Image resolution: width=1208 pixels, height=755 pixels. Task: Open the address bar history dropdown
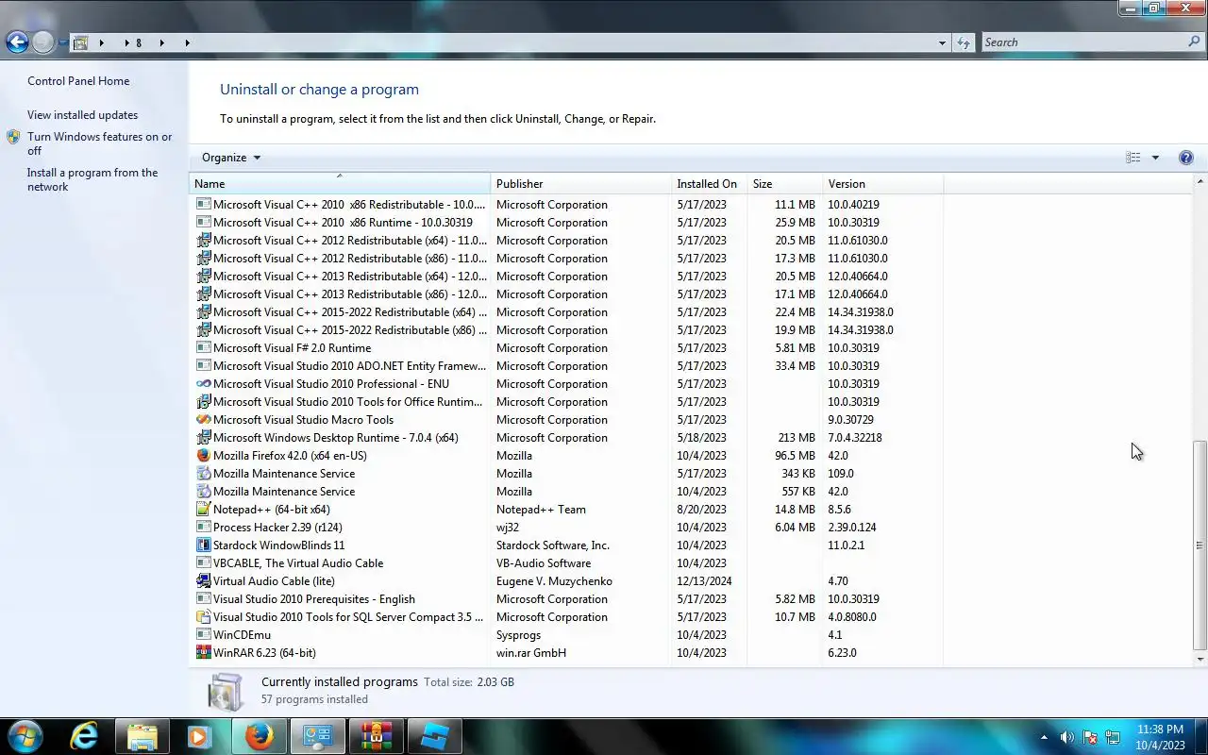click(942, 42)
